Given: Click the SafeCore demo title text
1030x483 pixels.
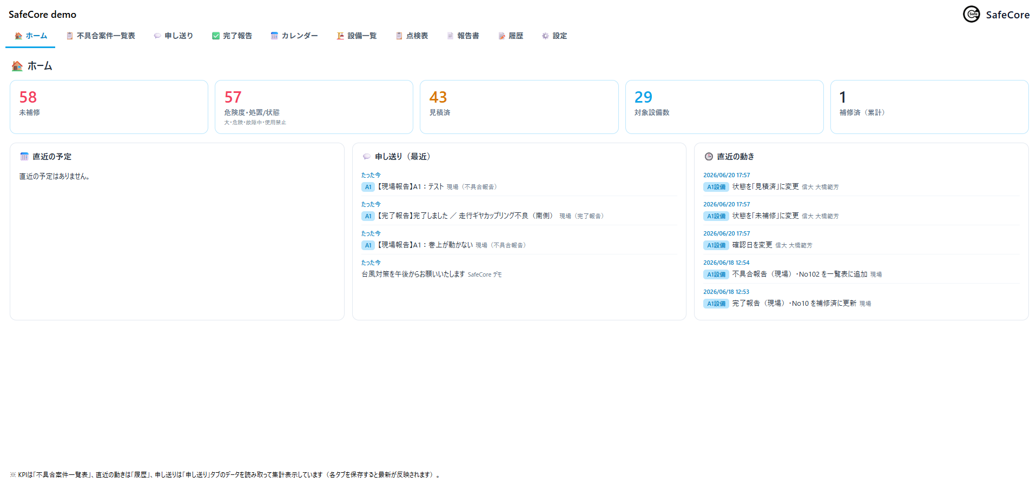Looking at the screenshot, I should click(42, 15).
